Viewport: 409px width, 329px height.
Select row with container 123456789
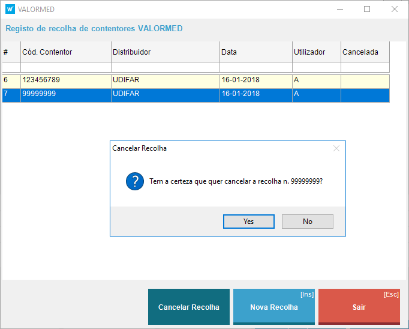click(x=66, y=80)
